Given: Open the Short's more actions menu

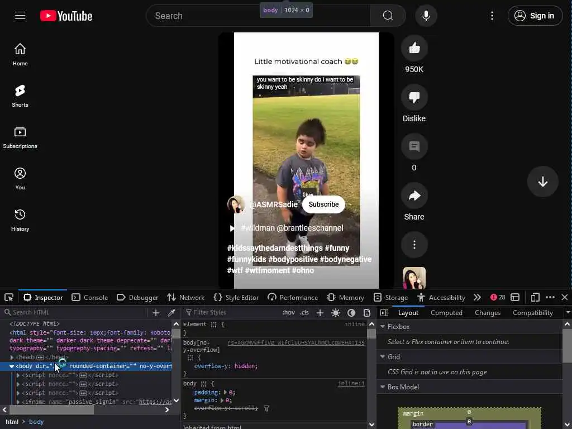Looking at the screenshot, I should click(x=414, y=245).
